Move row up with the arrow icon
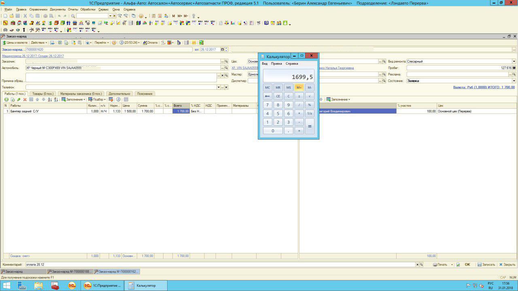The width and height of the screenshot is (518, 291). coord(37,99)
